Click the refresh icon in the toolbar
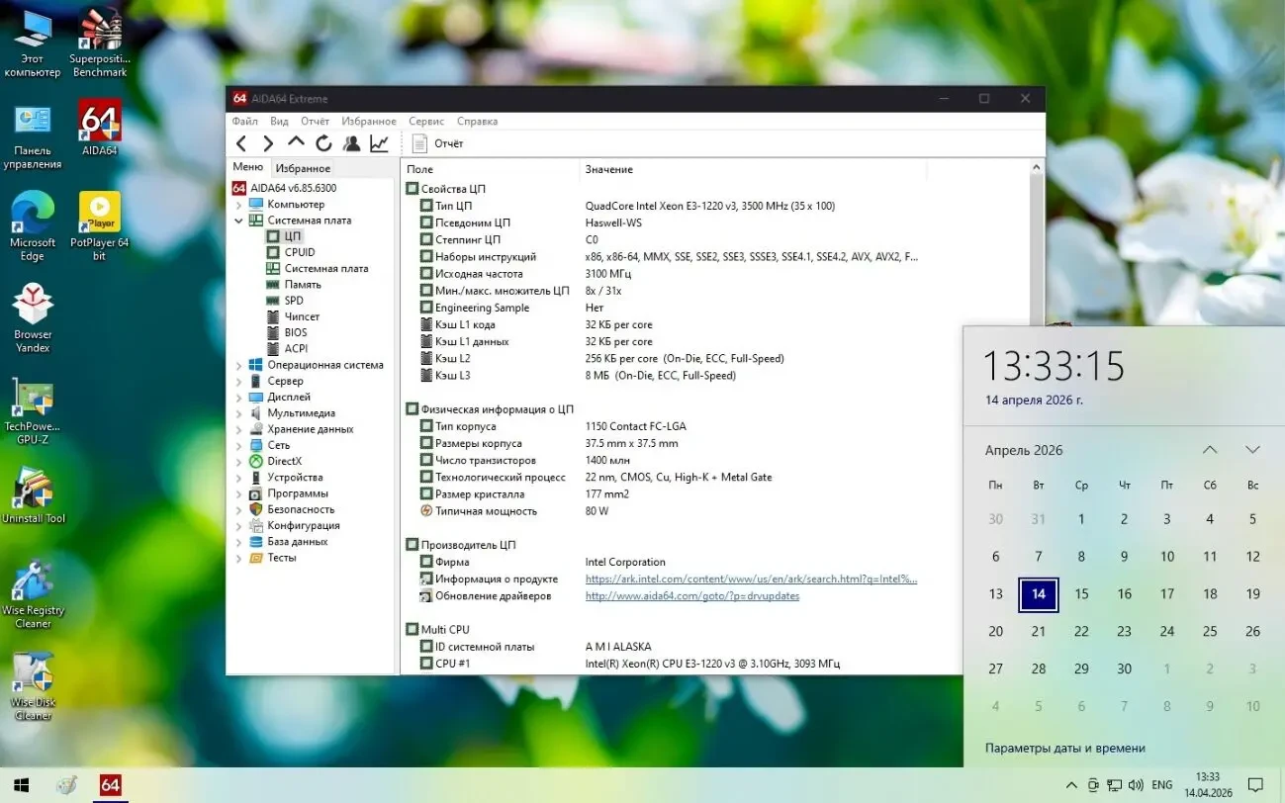 pyautogui.click(x=323, y=142)
